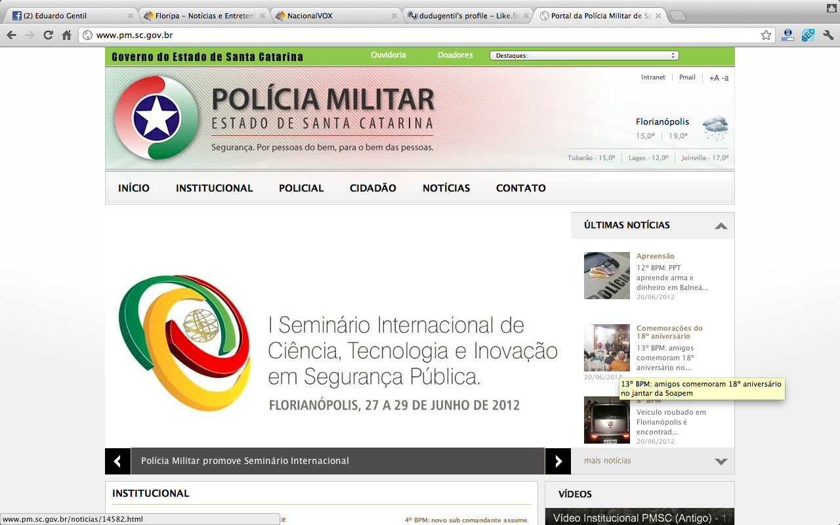Open the Destaques dropdown
Screen dimensions: 840x525
tap(584, 56)
